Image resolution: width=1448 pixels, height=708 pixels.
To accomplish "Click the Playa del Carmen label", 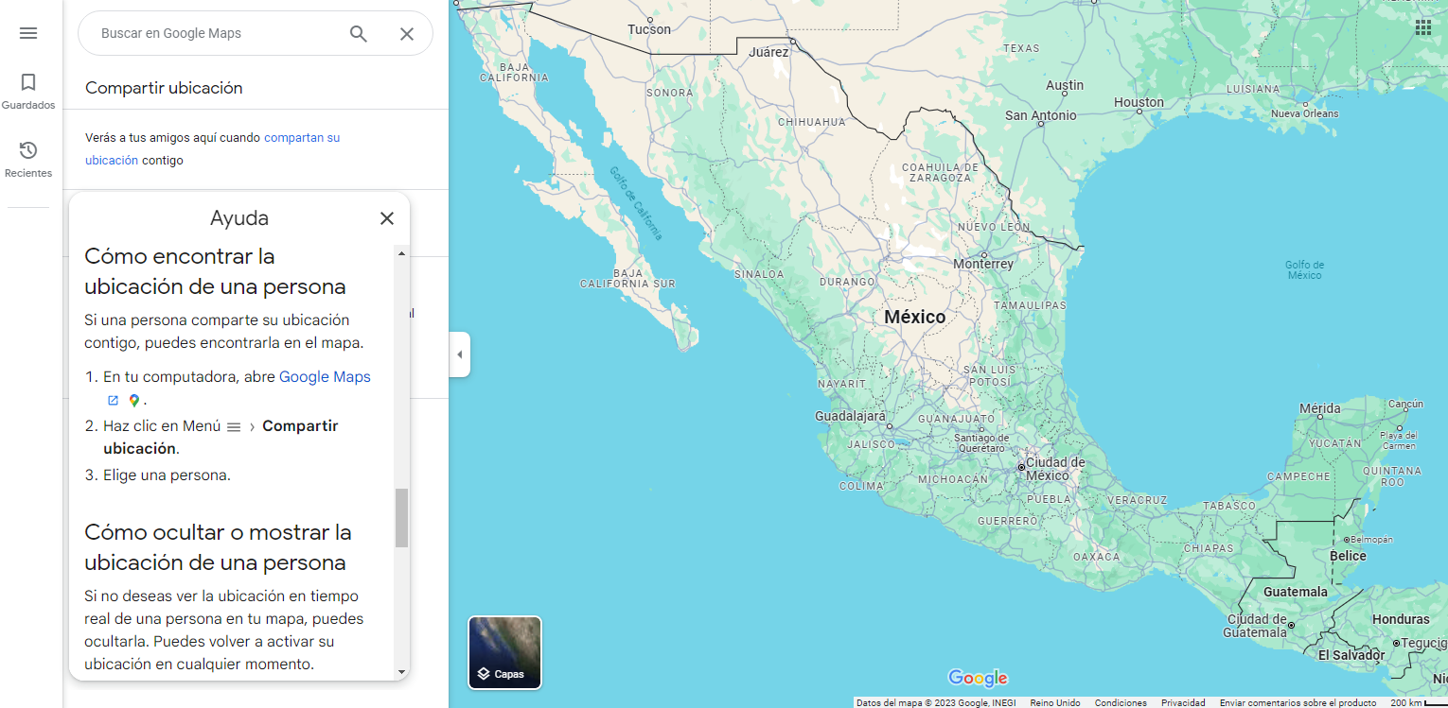I will coord(1399,440).
